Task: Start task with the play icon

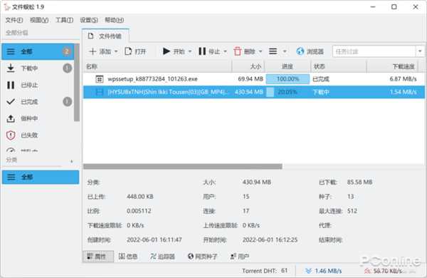Action: [166, 51]
